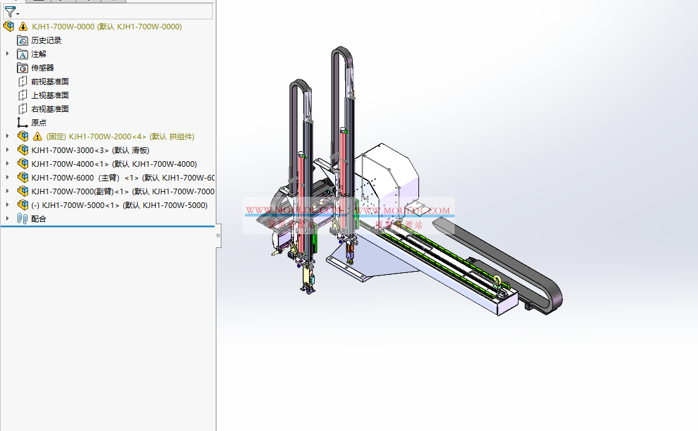The image size is (698, 431).
Task: Select the 历史记录 history folder icon
Action: [23, 40]
